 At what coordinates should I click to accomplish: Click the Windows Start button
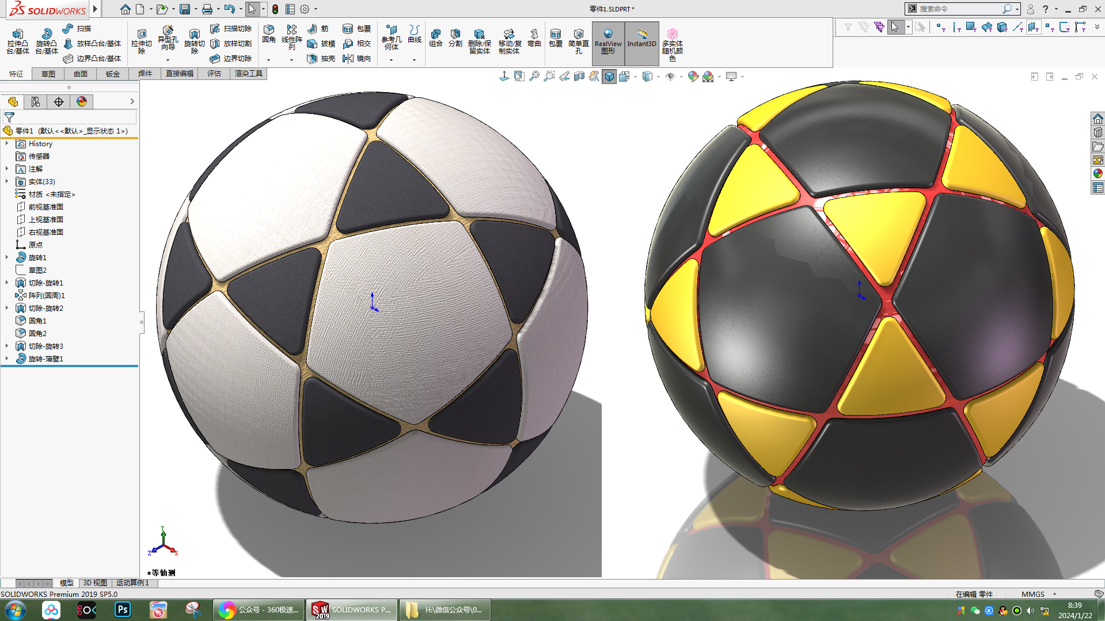tap(16, 610)
